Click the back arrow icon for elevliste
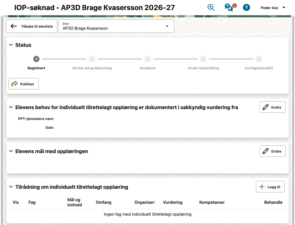Screen dimensions: 295x225 (x=14, y=26)
